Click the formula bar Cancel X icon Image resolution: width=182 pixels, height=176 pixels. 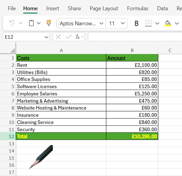(58, 37)
